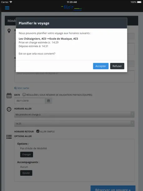The image size is (143, 191).
Task: Click Ajouter to add accompagnants
Action: pos(26,173)
